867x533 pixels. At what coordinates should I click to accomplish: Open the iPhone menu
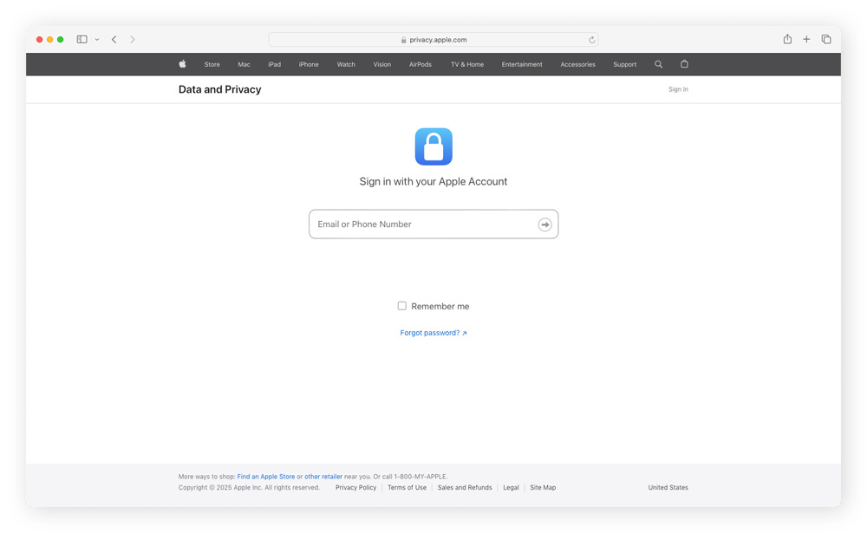[x=309, y=65]
